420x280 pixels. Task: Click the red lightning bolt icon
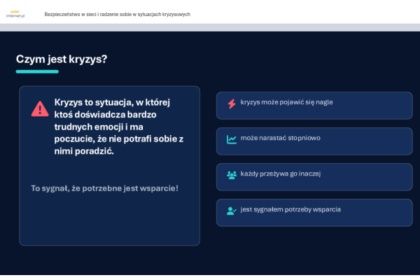point(232,104)
